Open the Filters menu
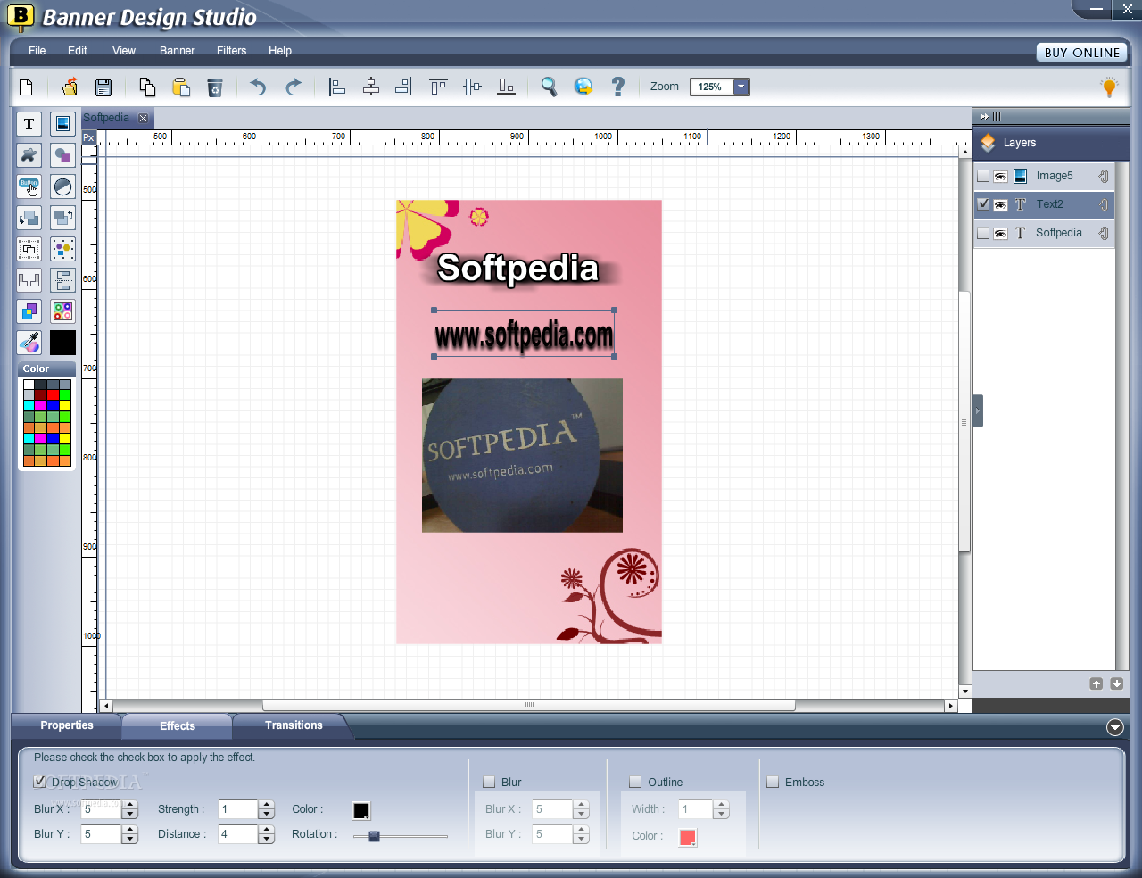Screen dimensions: 1142x878 (x=232, y=51)
